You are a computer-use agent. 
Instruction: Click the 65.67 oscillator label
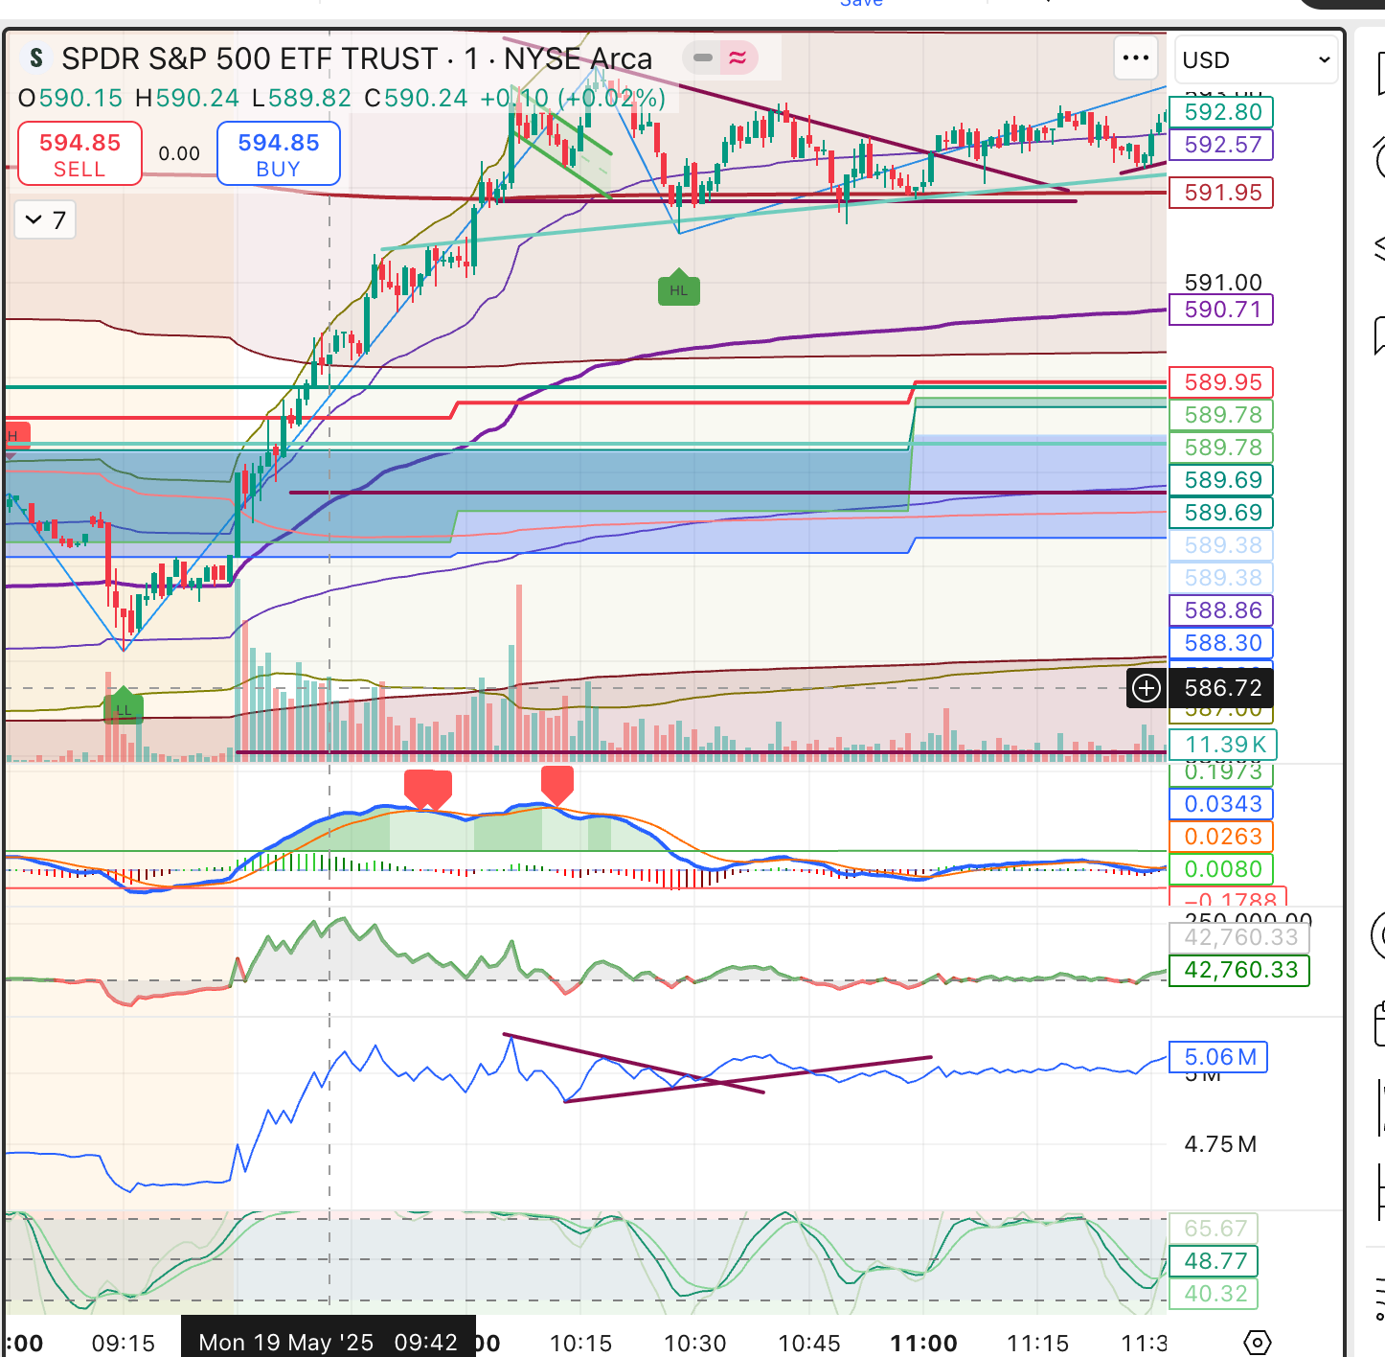[1215, 1229]
